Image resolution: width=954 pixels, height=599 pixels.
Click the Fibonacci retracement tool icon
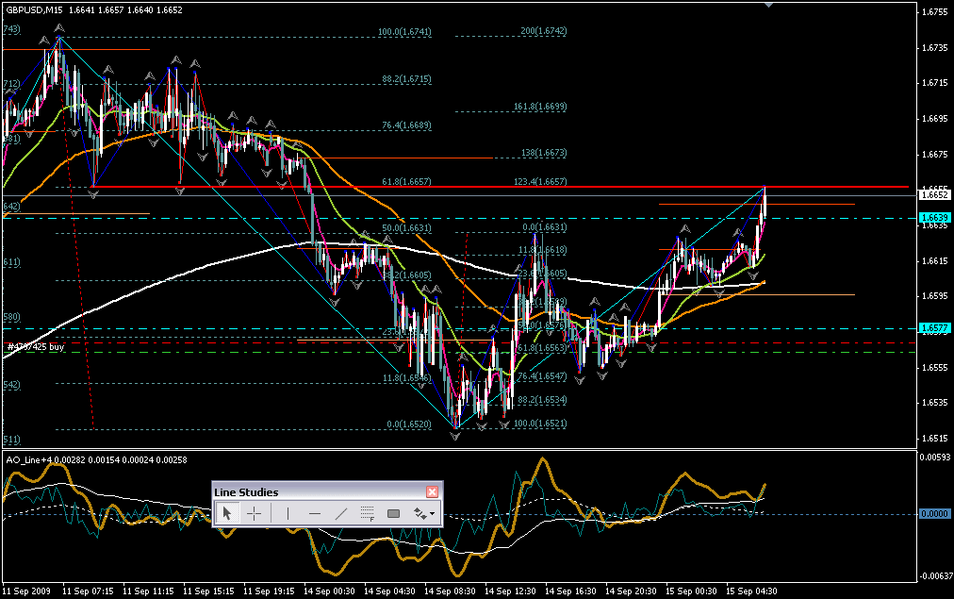coord(368,513)
